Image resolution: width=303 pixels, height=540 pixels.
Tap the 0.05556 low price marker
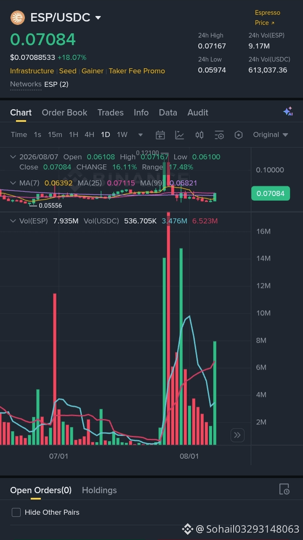pos(50,206)
